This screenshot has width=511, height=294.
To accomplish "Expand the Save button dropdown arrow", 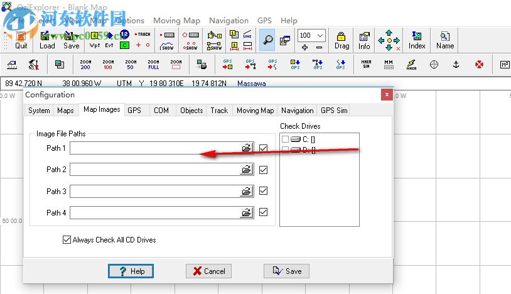I will (77, 36).
